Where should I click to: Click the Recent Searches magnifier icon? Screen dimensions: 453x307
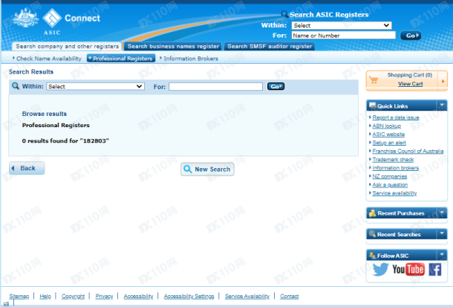pos(372,234)
